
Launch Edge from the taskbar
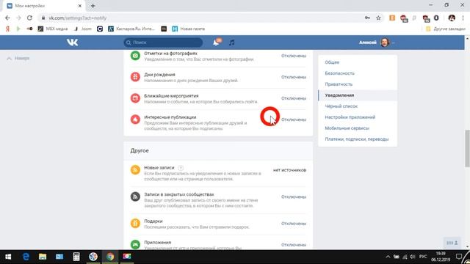(x=26, y=257)
